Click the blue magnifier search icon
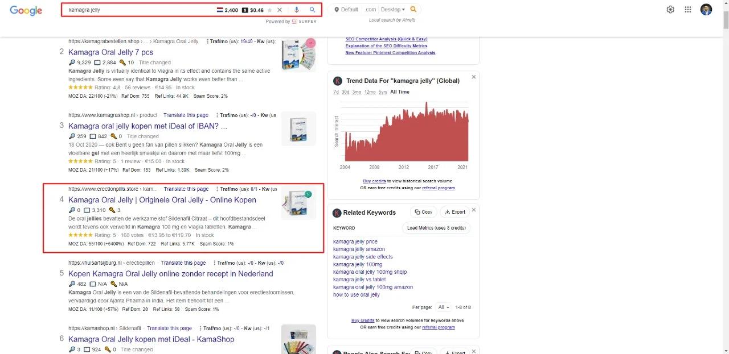The image size is (729, 354). coord(312,10)
